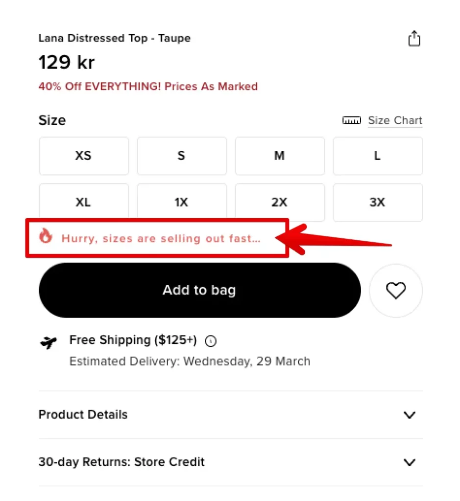Click the Lana Distressed Top - Taupe title

pos(115,38)
